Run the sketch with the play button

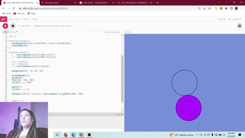point(5,26)
